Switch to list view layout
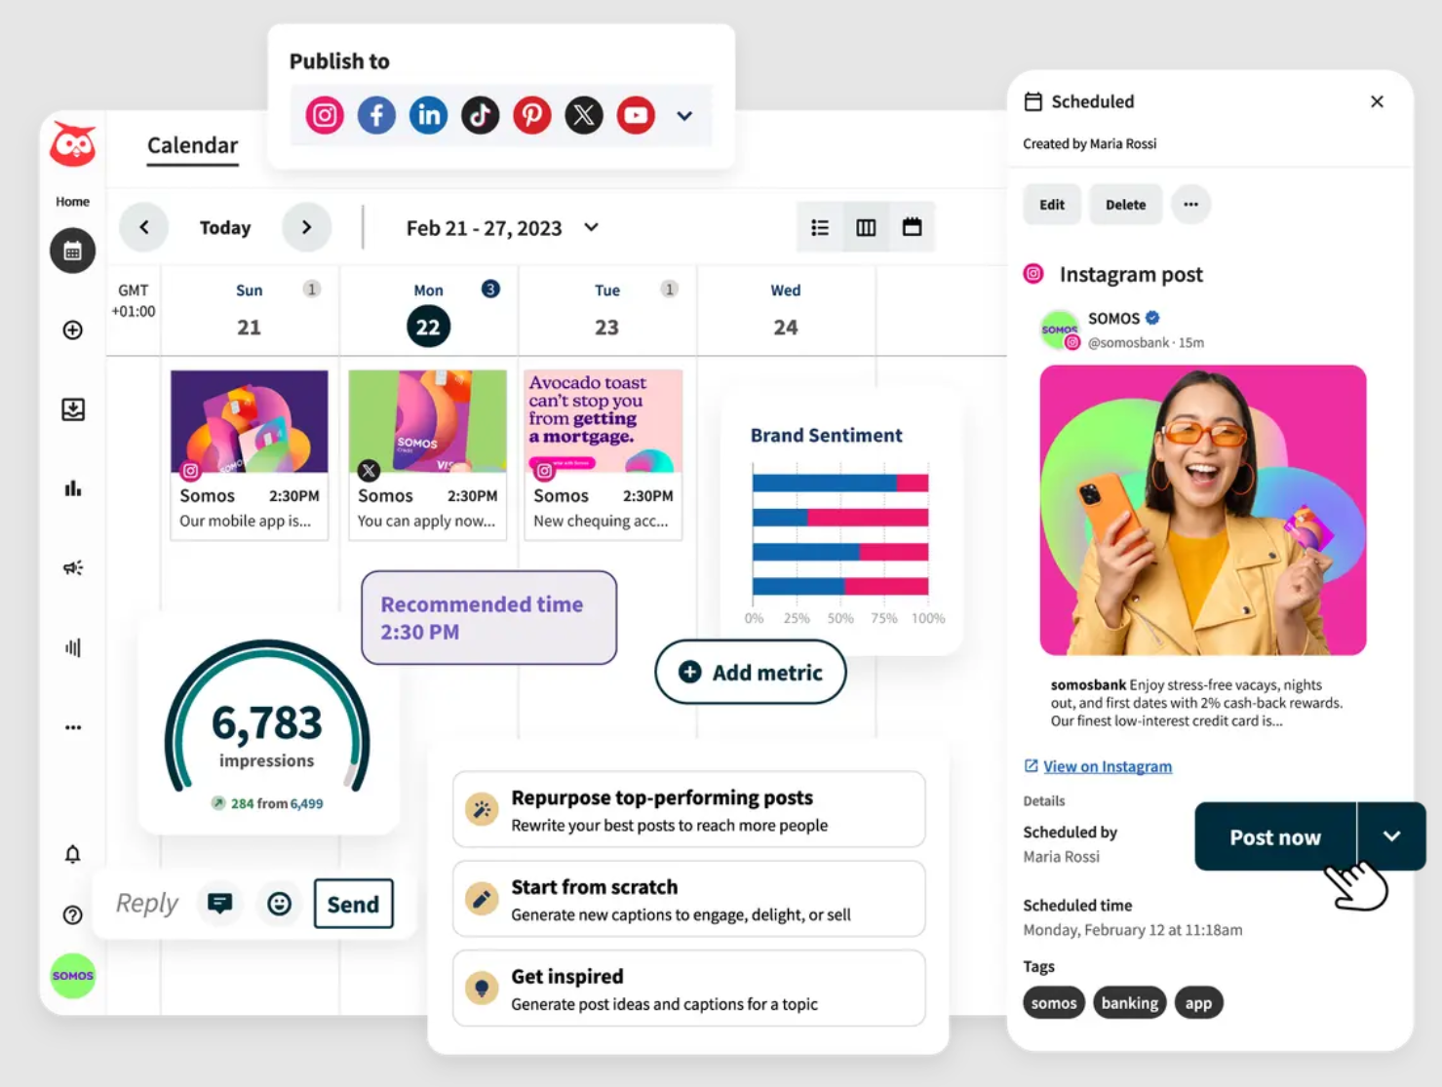Screen dimensions: 1442x1087 coord(820,226)
